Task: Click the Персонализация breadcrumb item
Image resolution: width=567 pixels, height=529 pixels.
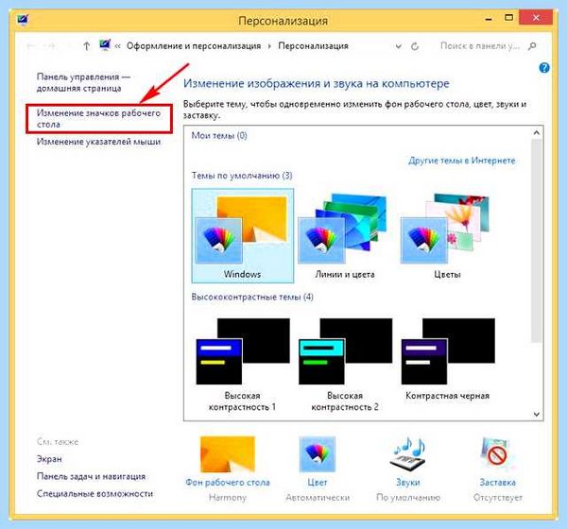Action: [x=313, y=46]
